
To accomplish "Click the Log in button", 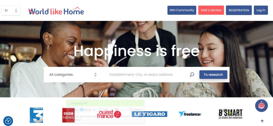I will coord(261,10).
